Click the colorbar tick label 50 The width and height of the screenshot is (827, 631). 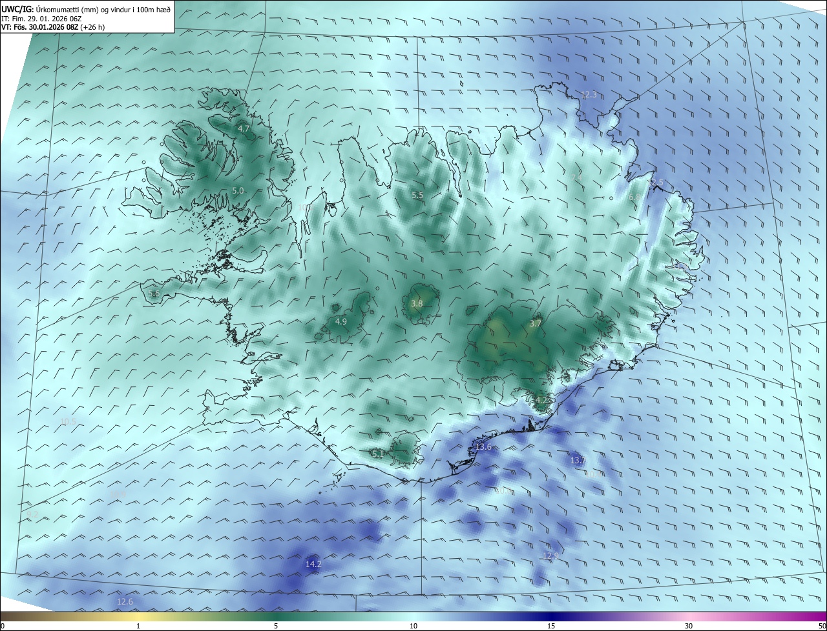[822, 626]
